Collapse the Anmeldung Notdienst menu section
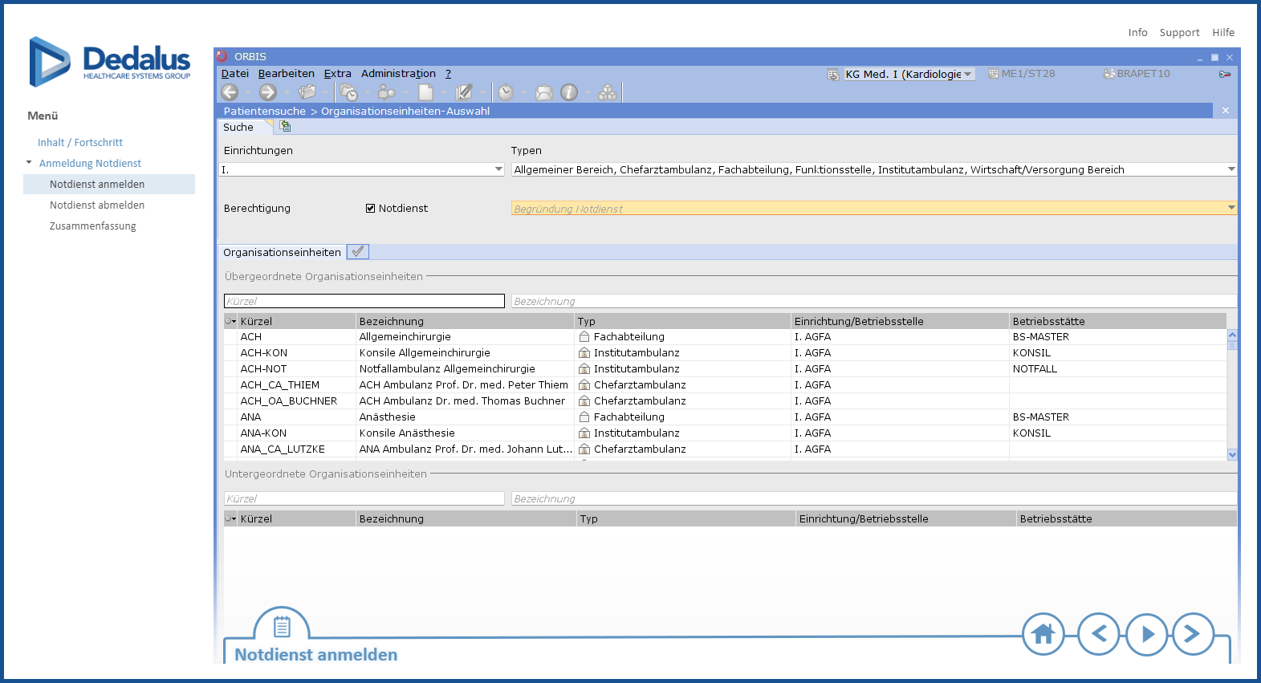Screen dimensions: 1261x683 pos(30,163)
